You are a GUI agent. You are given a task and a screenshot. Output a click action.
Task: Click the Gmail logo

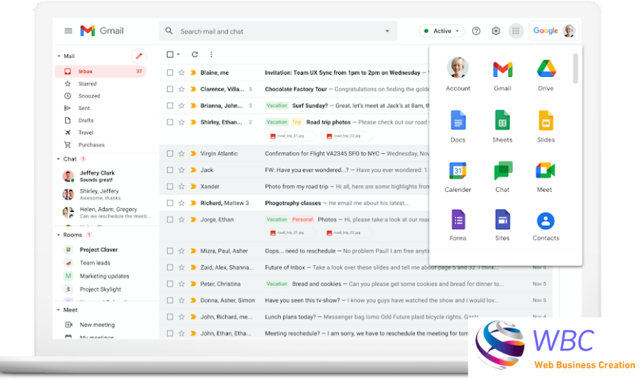(x=101, y=30)
